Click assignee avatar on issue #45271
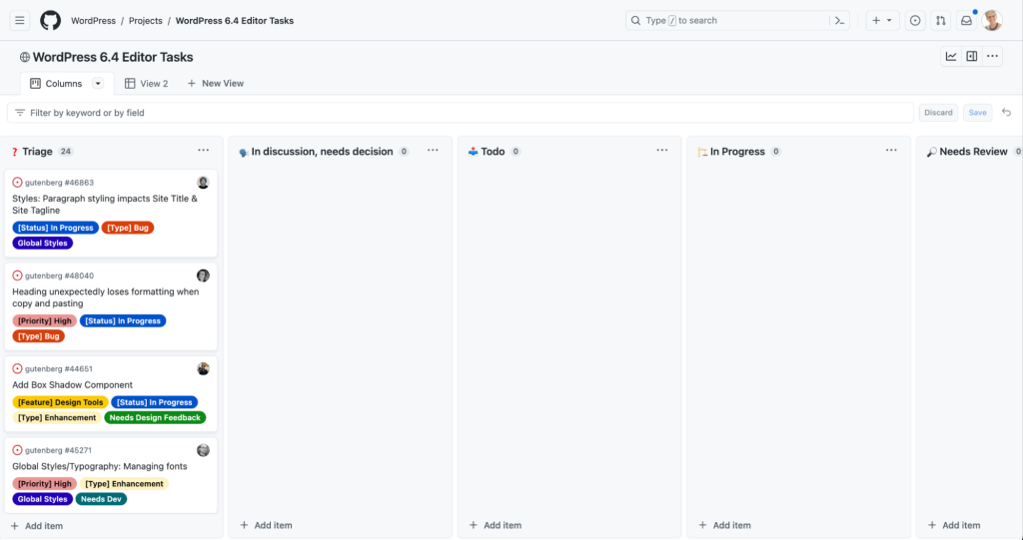This screenshot has width=1023, height=540. click(203, 450)
